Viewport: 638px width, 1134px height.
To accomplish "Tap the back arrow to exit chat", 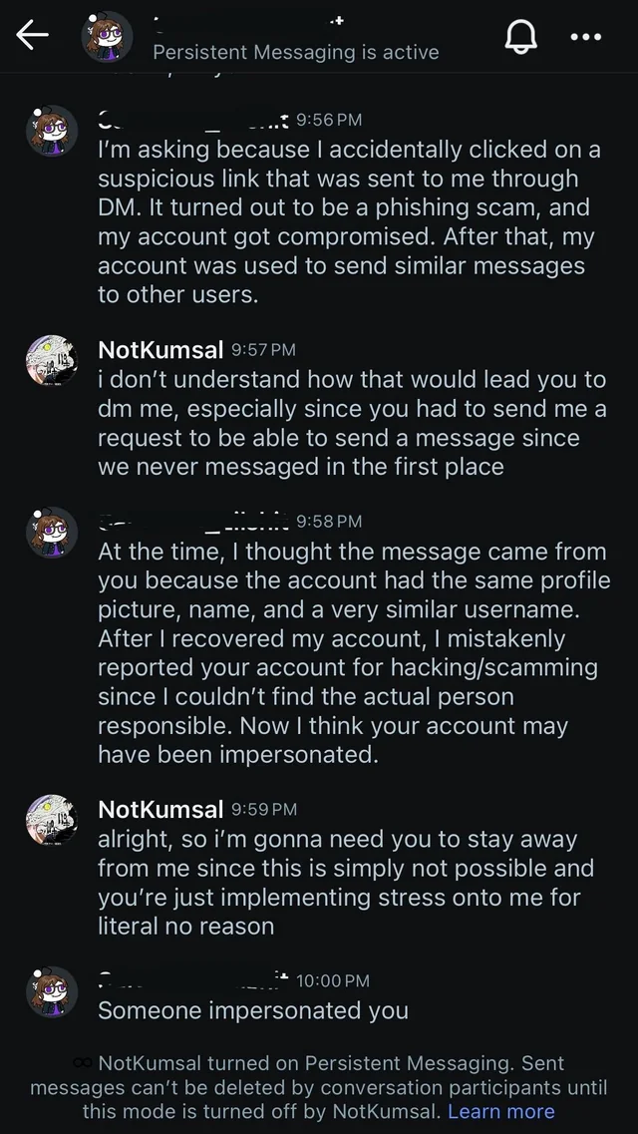I will pos(32,36).
